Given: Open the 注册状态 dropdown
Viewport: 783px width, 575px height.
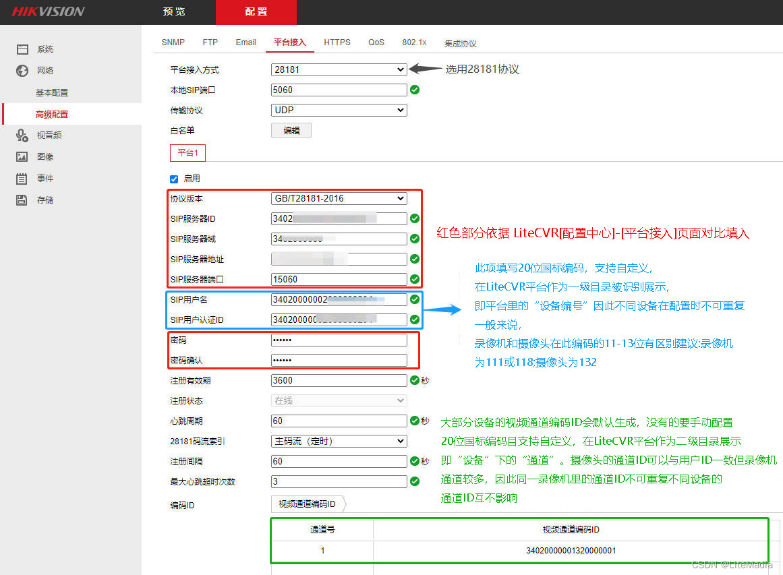Looking at the screenshot, I should tap(339, 400).
